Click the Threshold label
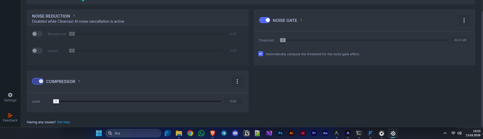The image size is (483, 139). coord(266,40)
